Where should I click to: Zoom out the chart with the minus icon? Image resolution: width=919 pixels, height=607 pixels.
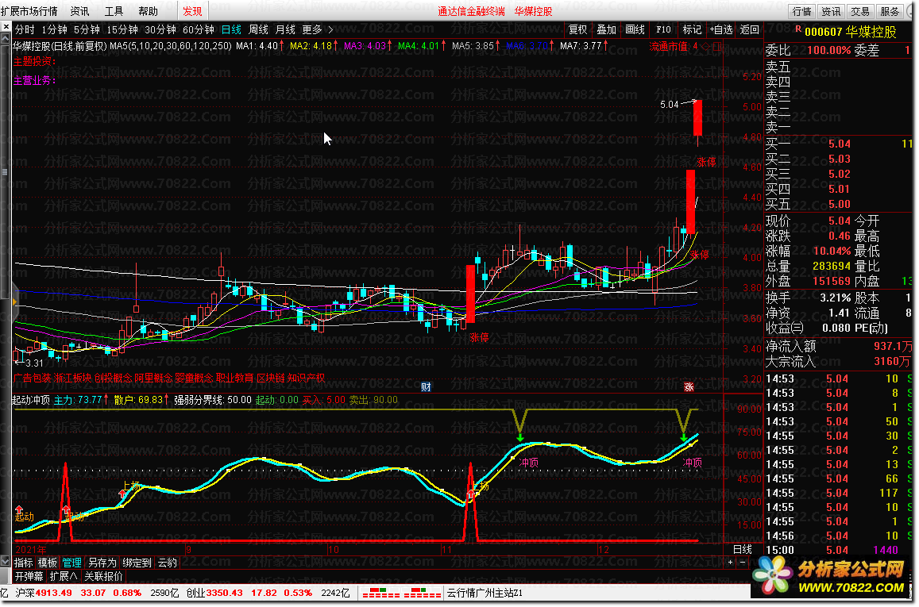pos(743,563)
